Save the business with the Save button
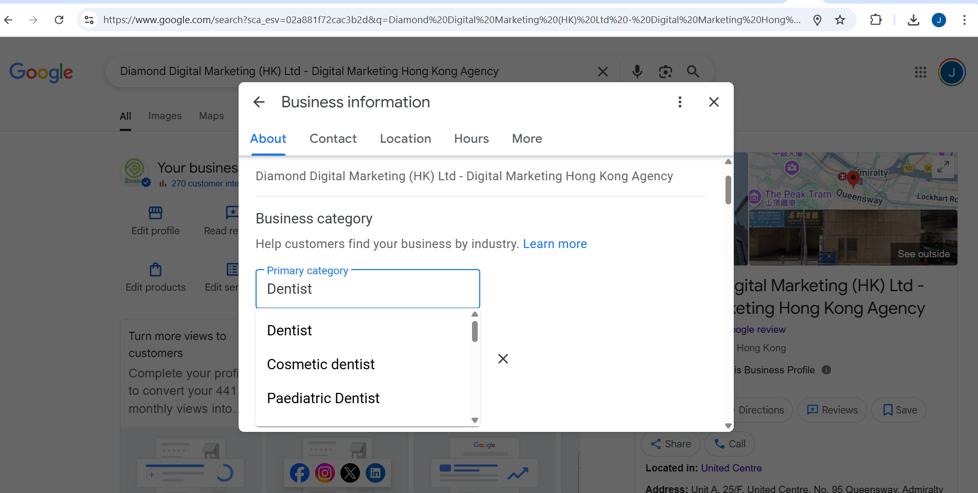Screen dimensions: 978x493 pyautogui.click(x=899, y=410)
